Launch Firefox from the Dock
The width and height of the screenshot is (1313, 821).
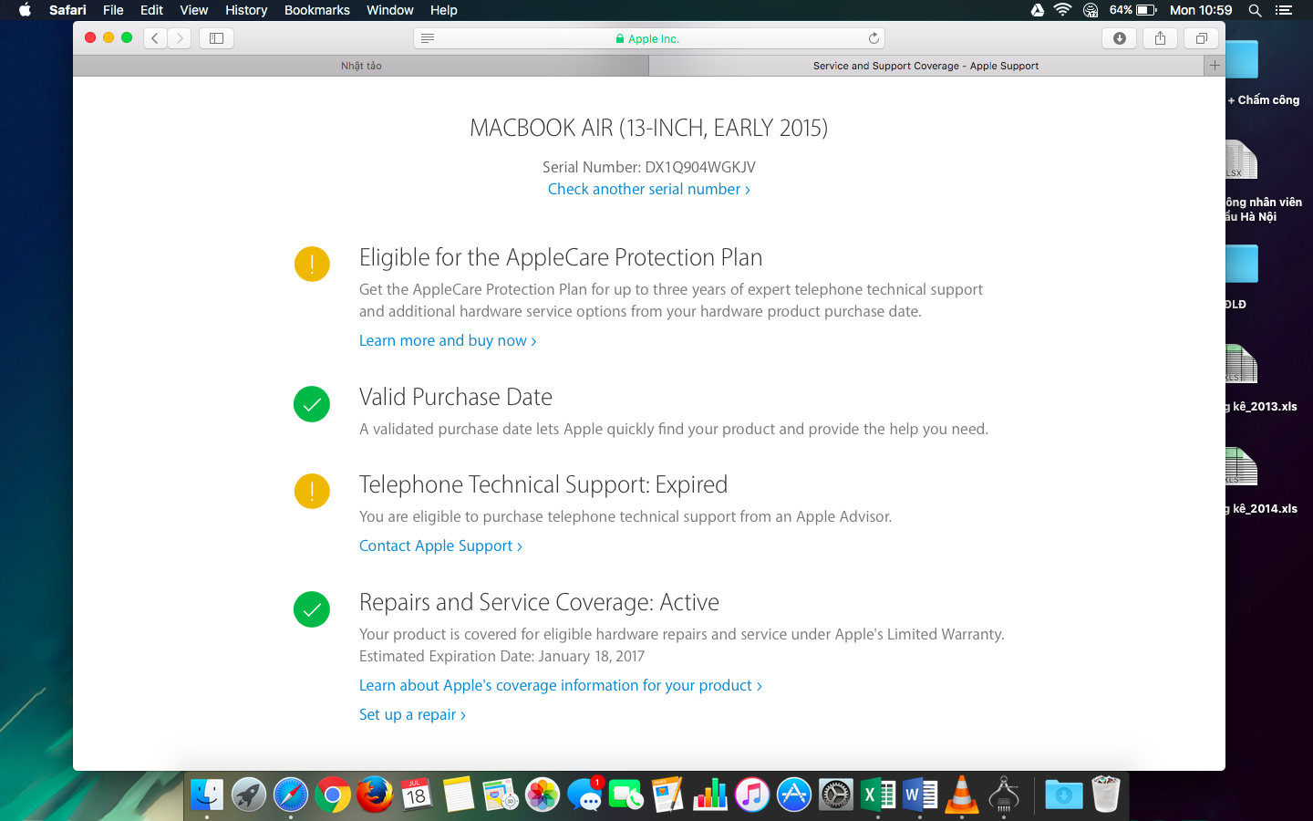pos(374,795)
